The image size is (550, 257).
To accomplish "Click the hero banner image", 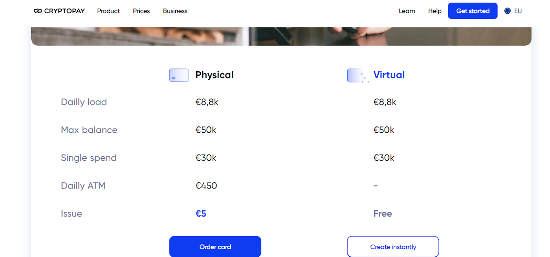I will 281,36.
